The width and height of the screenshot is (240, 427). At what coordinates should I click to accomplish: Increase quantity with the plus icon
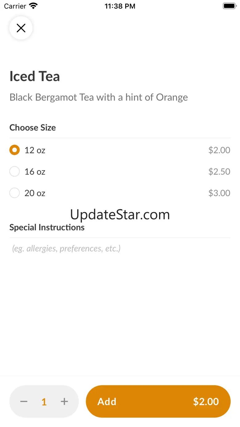point(64,401)
